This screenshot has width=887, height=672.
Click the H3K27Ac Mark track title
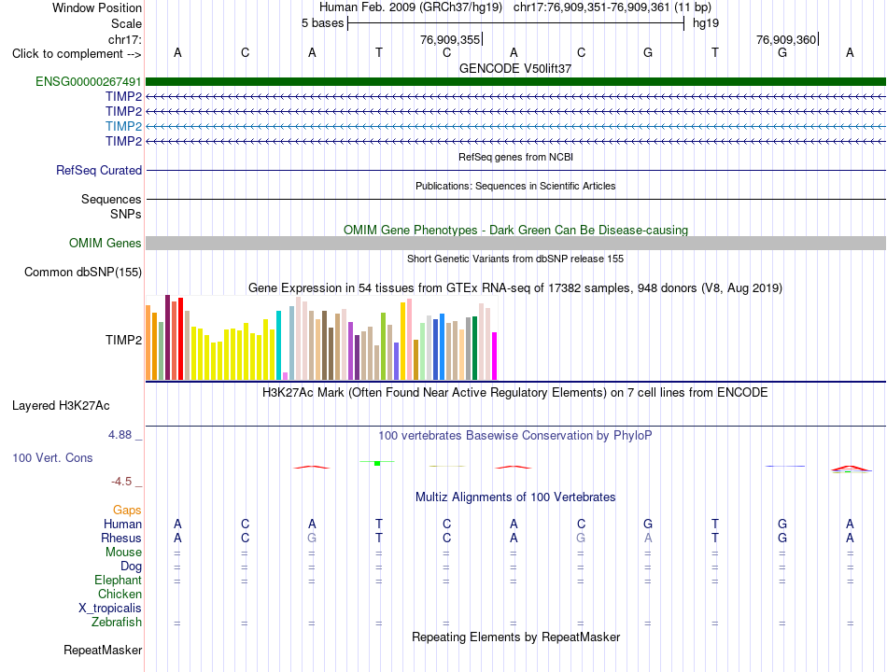click(x=515, y=393)
